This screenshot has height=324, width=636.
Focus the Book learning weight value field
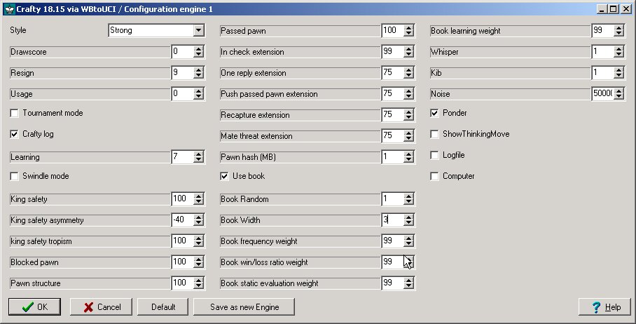(x=602, y=30)
